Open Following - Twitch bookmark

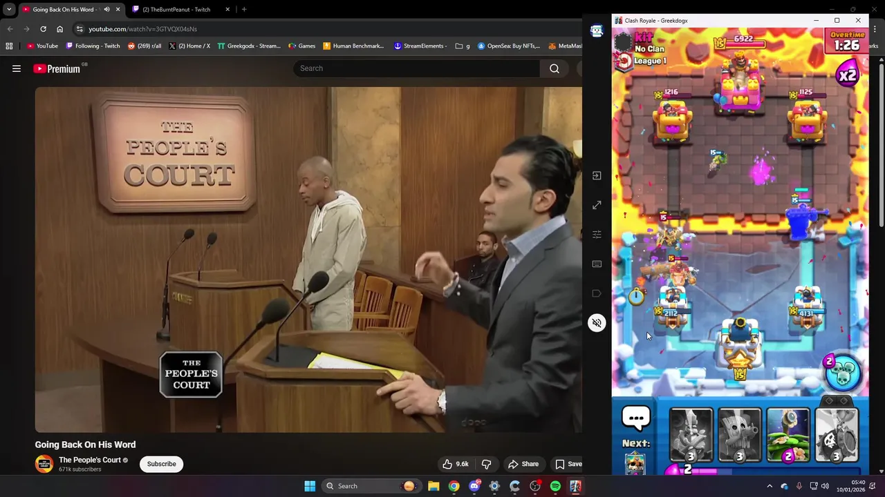pos(93,46)
